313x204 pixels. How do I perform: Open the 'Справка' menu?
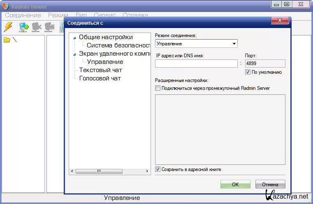click(135, 15)
